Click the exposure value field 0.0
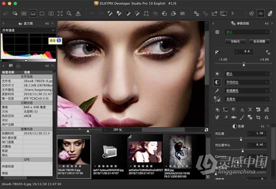Image resolution: width=276 pixels, height=189 pixels. tap(244, 52)
